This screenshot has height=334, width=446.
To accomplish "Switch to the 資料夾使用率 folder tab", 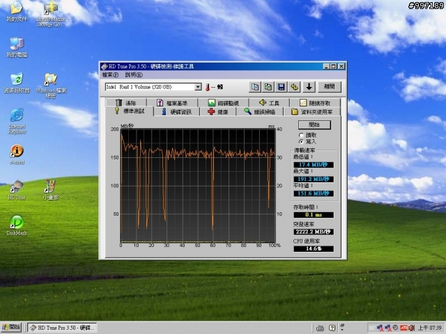I will [x=312, y=112].
